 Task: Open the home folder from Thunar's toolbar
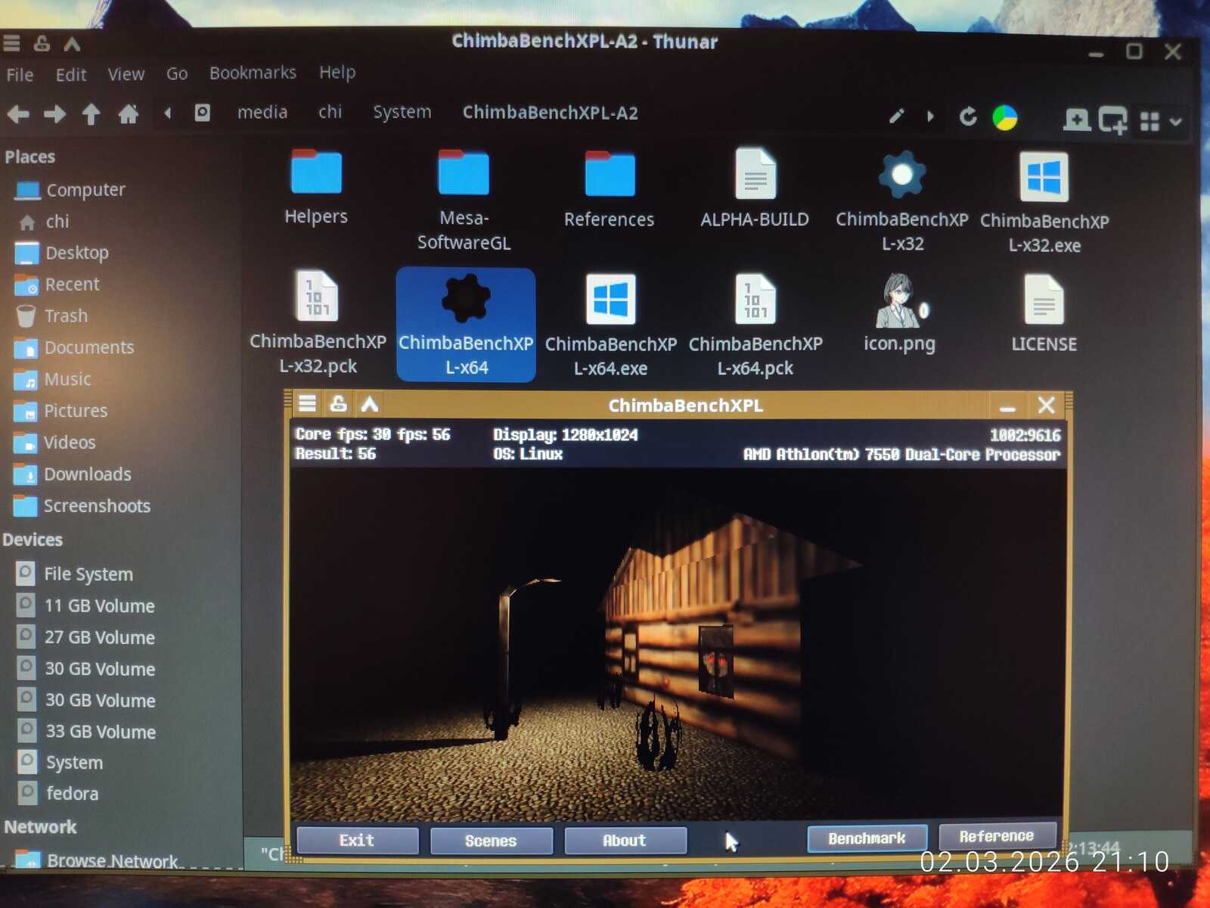click(x=129, y=114)
